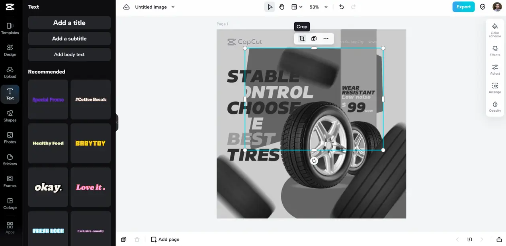The width and height of the screenshot is (506, 246).
Task: Select the pointer Select tool
Action: click(x=270, y=7)
